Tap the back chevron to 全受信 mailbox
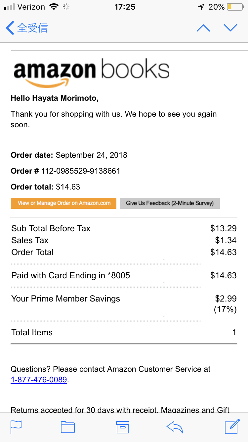The width and height of the screenshot is (248, 442). [x=10, y=28]
